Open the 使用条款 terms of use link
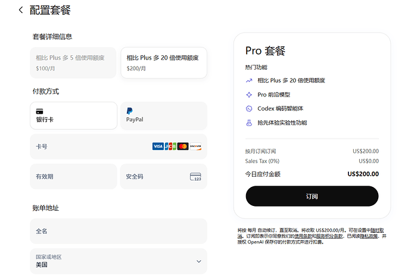The height and width of the screenshot is (275, 411). tap(303, 236)
